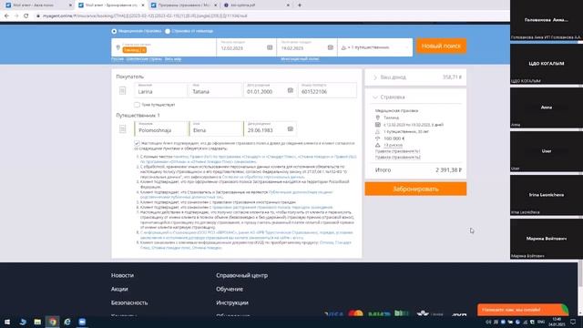Screen dimensions: 583x328
Task: Go back in browser history
Action: (6, 16)
